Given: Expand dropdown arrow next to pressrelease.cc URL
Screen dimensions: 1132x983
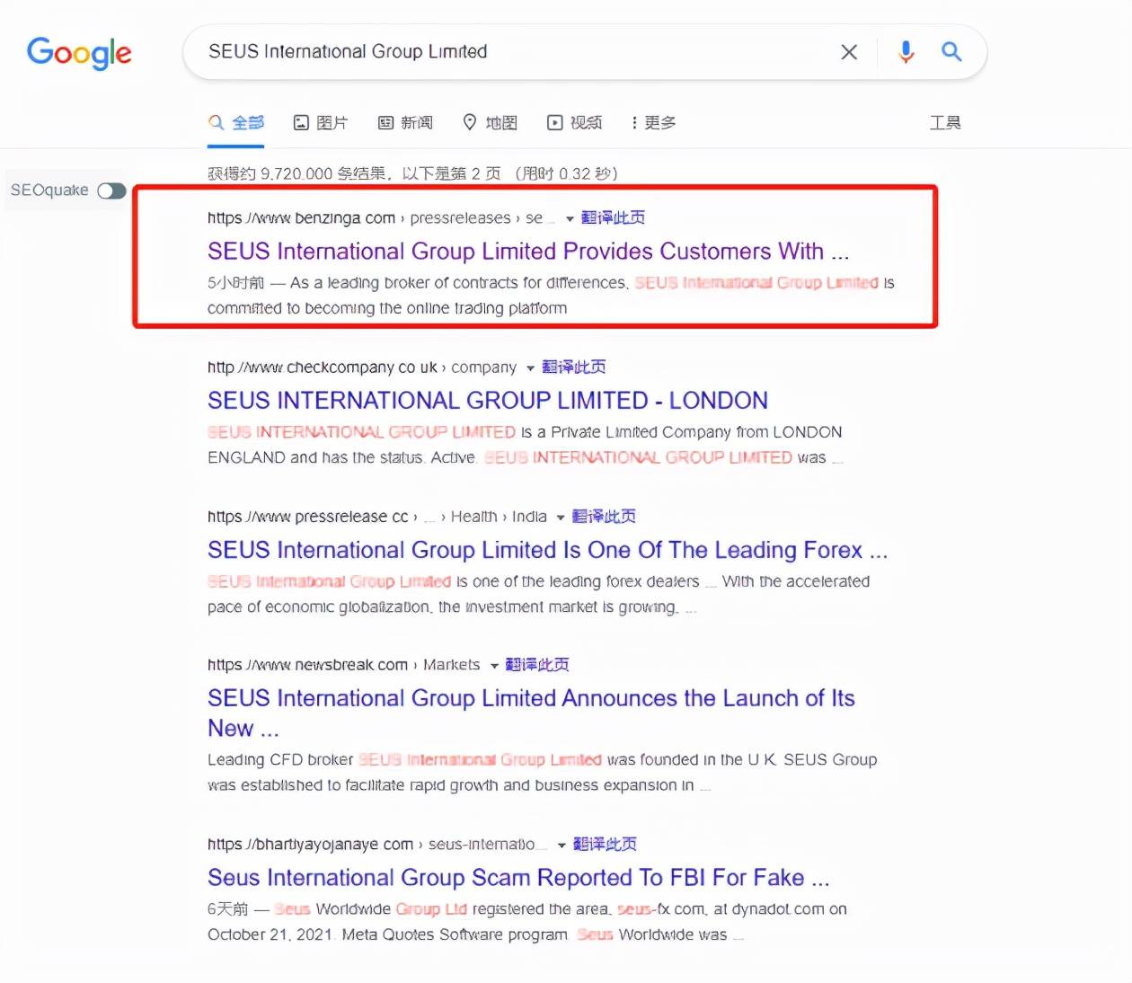Looking at the screenshot, I should (561, 517).
